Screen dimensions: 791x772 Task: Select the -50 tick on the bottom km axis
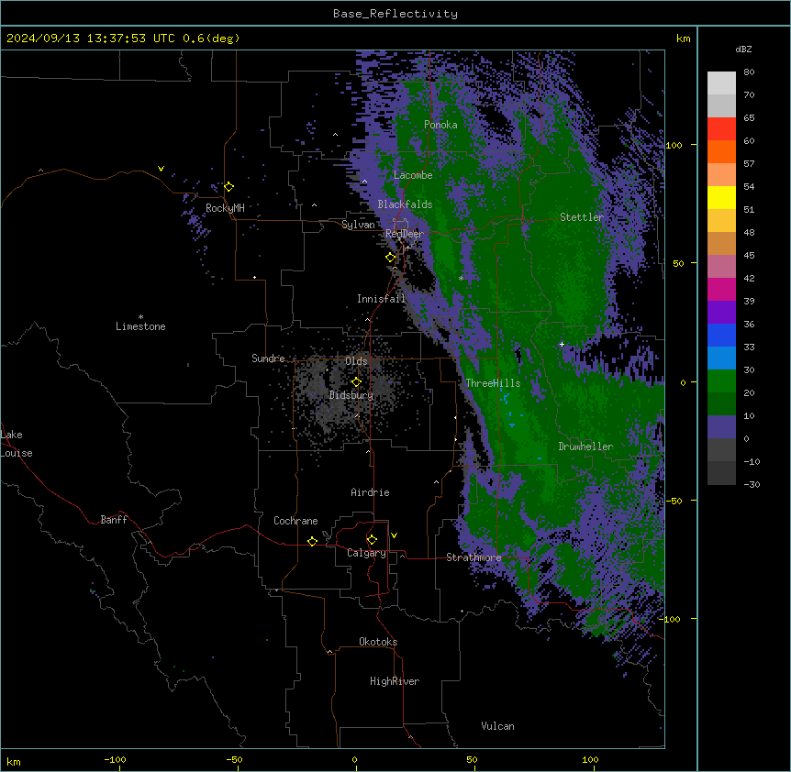coord(234,759)
